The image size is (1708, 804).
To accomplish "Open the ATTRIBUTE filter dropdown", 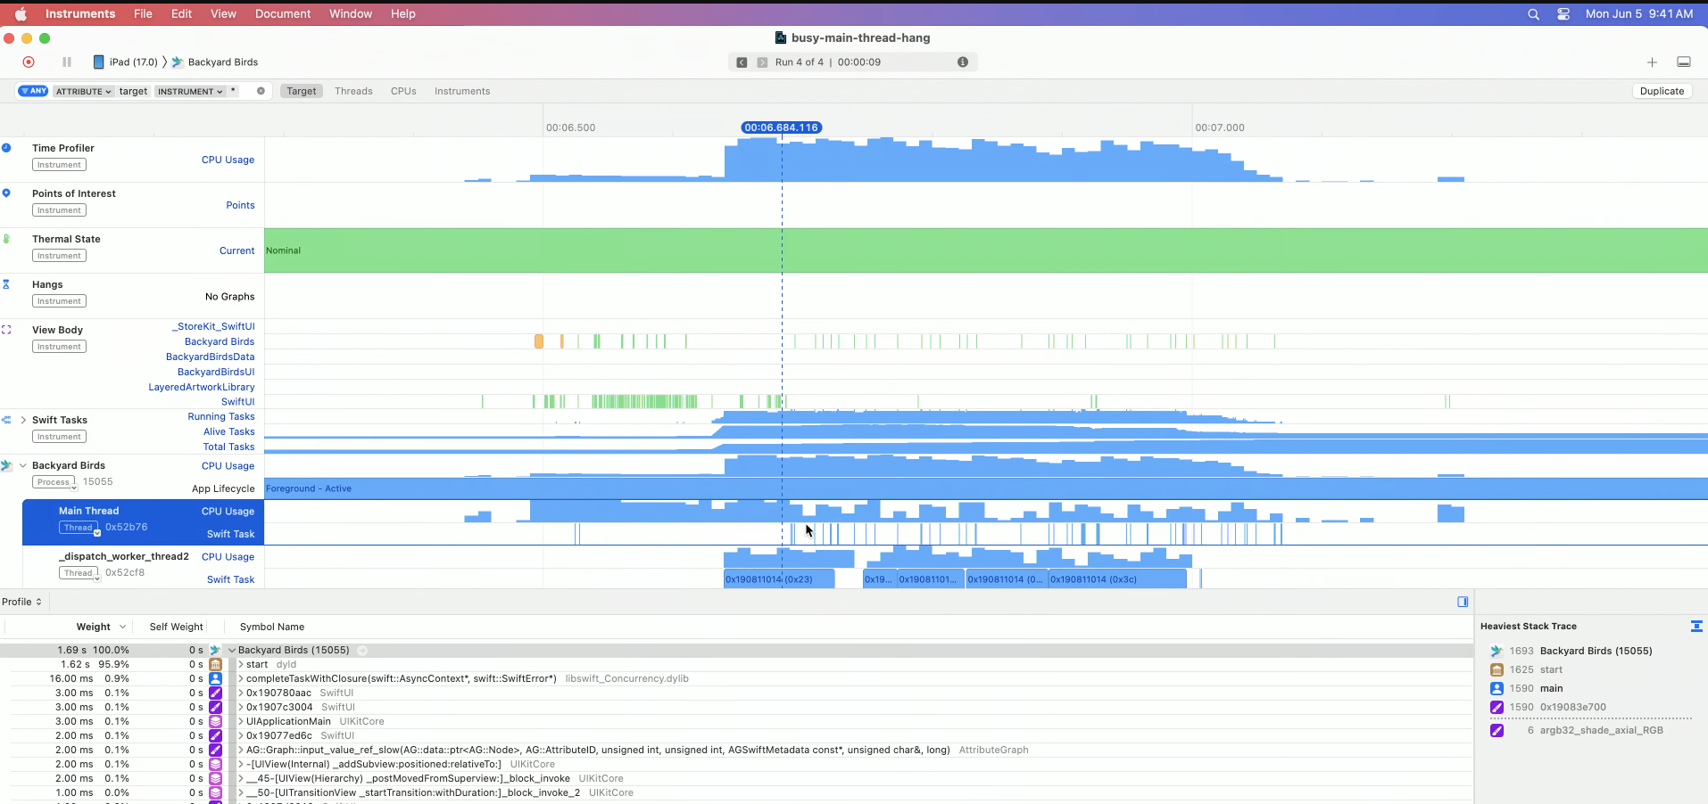I will coord(83,91).
